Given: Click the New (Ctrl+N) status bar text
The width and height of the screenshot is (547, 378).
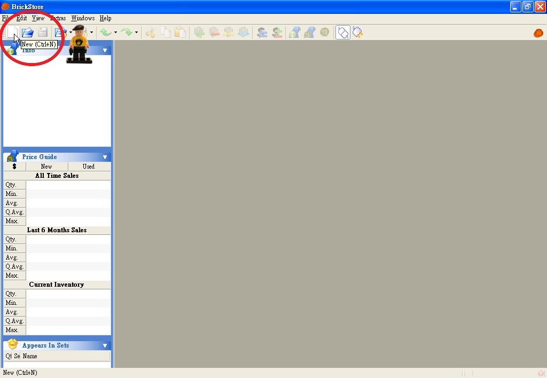Looking at the screenshot, I should tap(20, 373).
